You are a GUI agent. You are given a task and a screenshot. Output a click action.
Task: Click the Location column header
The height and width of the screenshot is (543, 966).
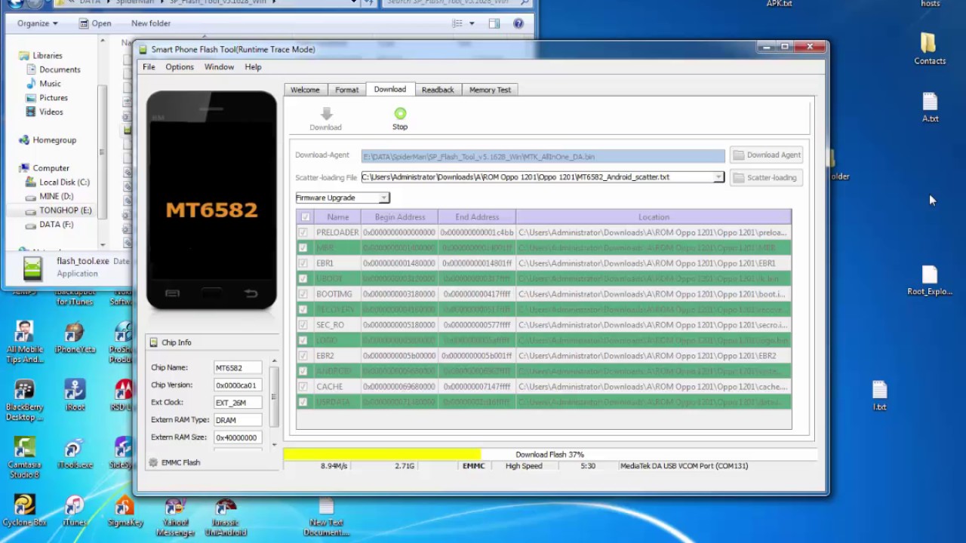click(654, 217)
